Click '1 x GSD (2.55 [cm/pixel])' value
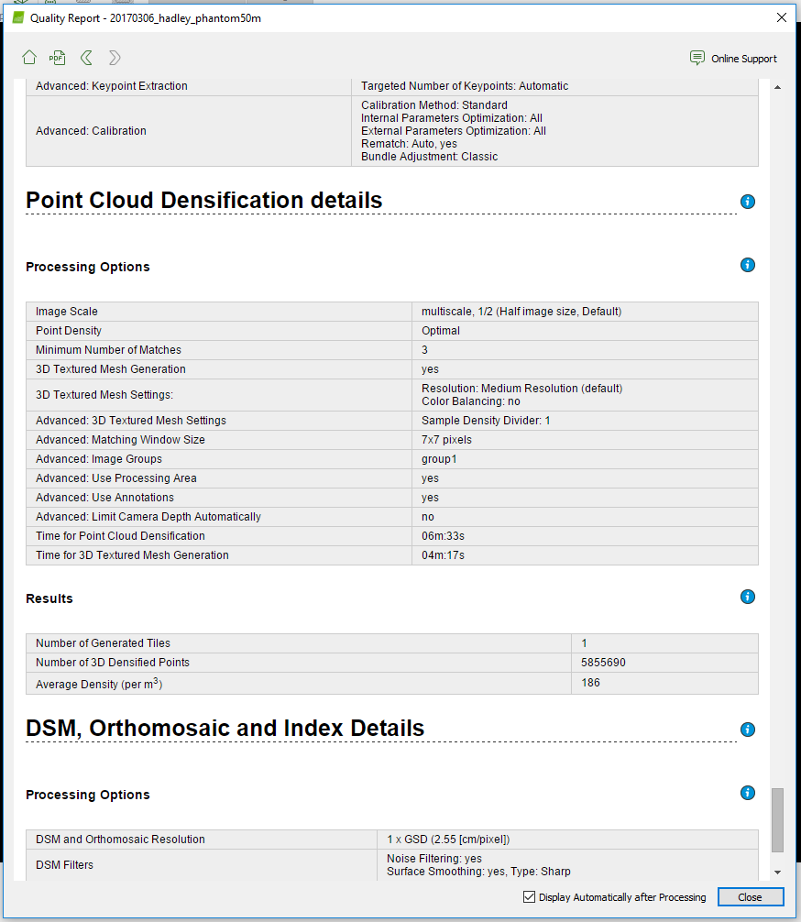This screenshot has height=922, width=801. tap(448, 840)
